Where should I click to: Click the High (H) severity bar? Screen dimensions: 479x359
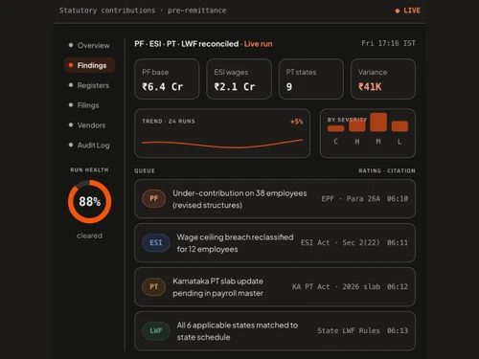point(357,125)
